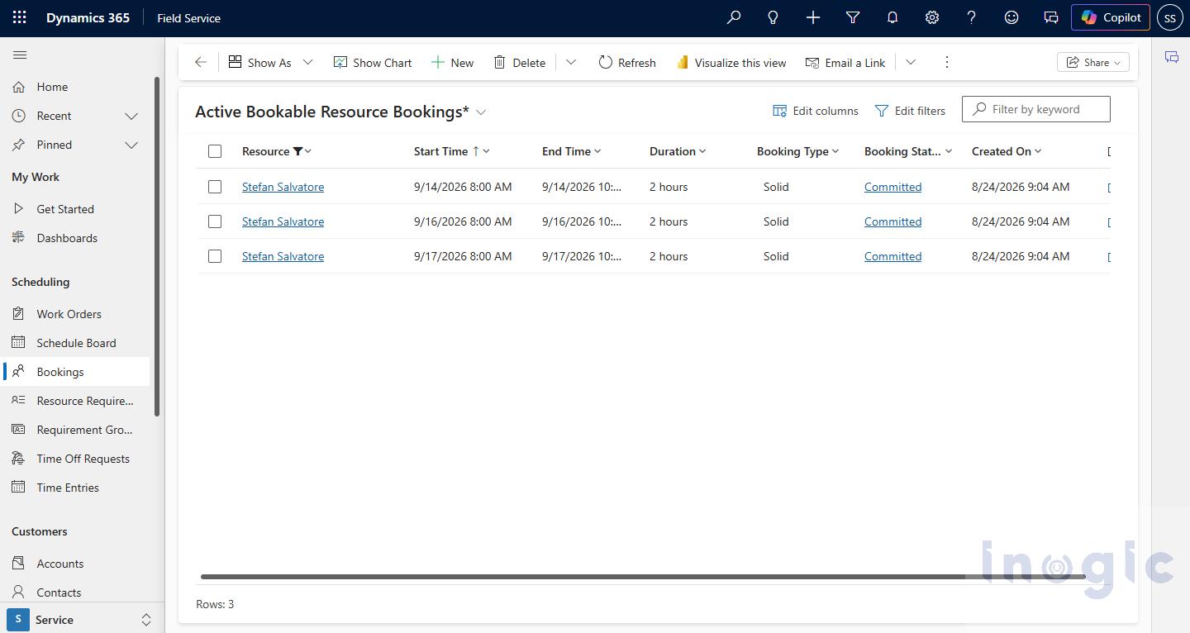
Task: Open Created On column header menu
Action: pyautogui.click(x=1007, y=151)
